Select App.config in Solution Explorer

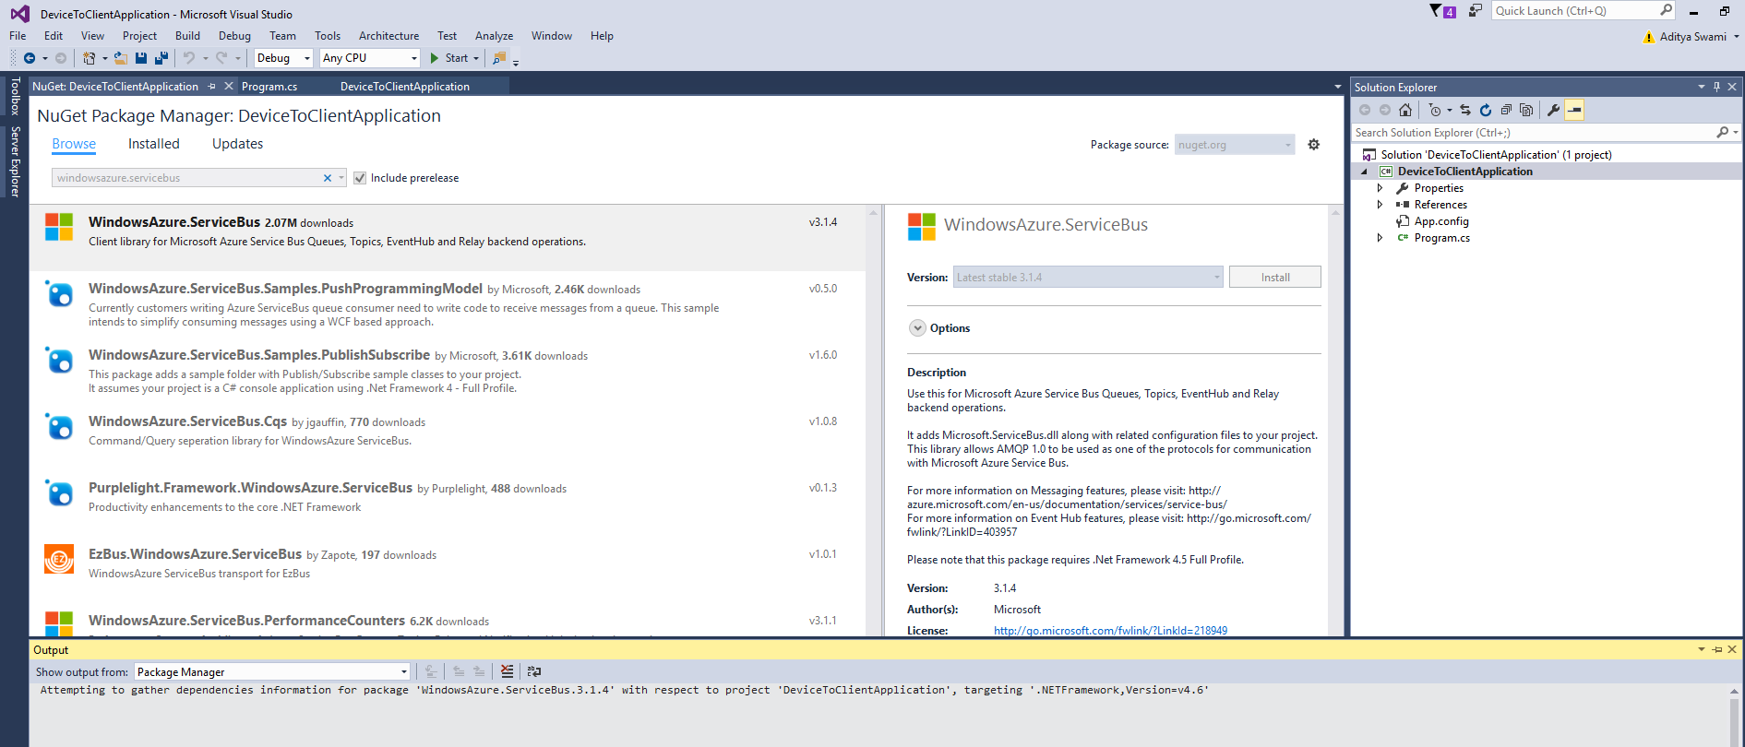coord(1440,221)
